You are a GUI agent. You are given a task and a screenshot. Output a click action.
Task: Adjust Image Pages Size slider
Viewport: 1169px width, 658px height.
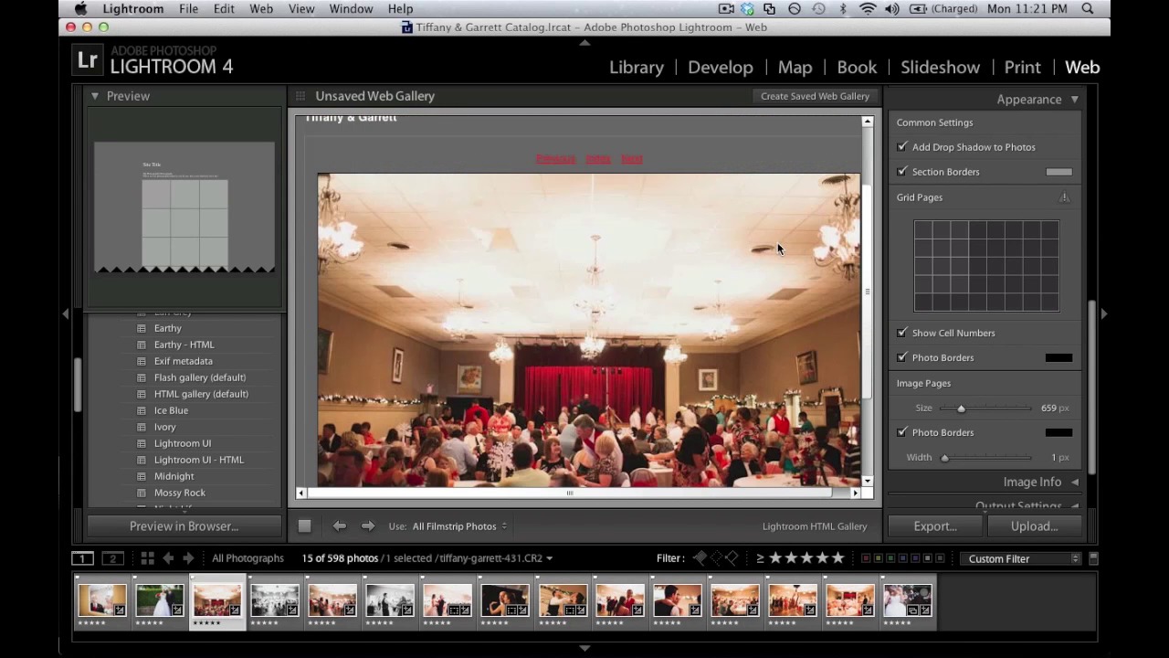(x=961, y=409)
